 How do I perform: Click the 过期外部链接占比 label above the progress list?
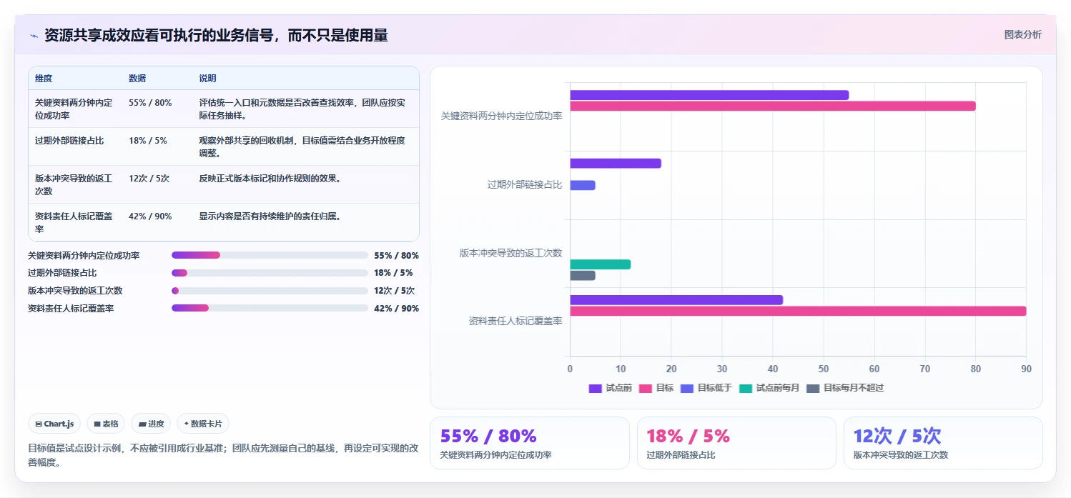62,273
